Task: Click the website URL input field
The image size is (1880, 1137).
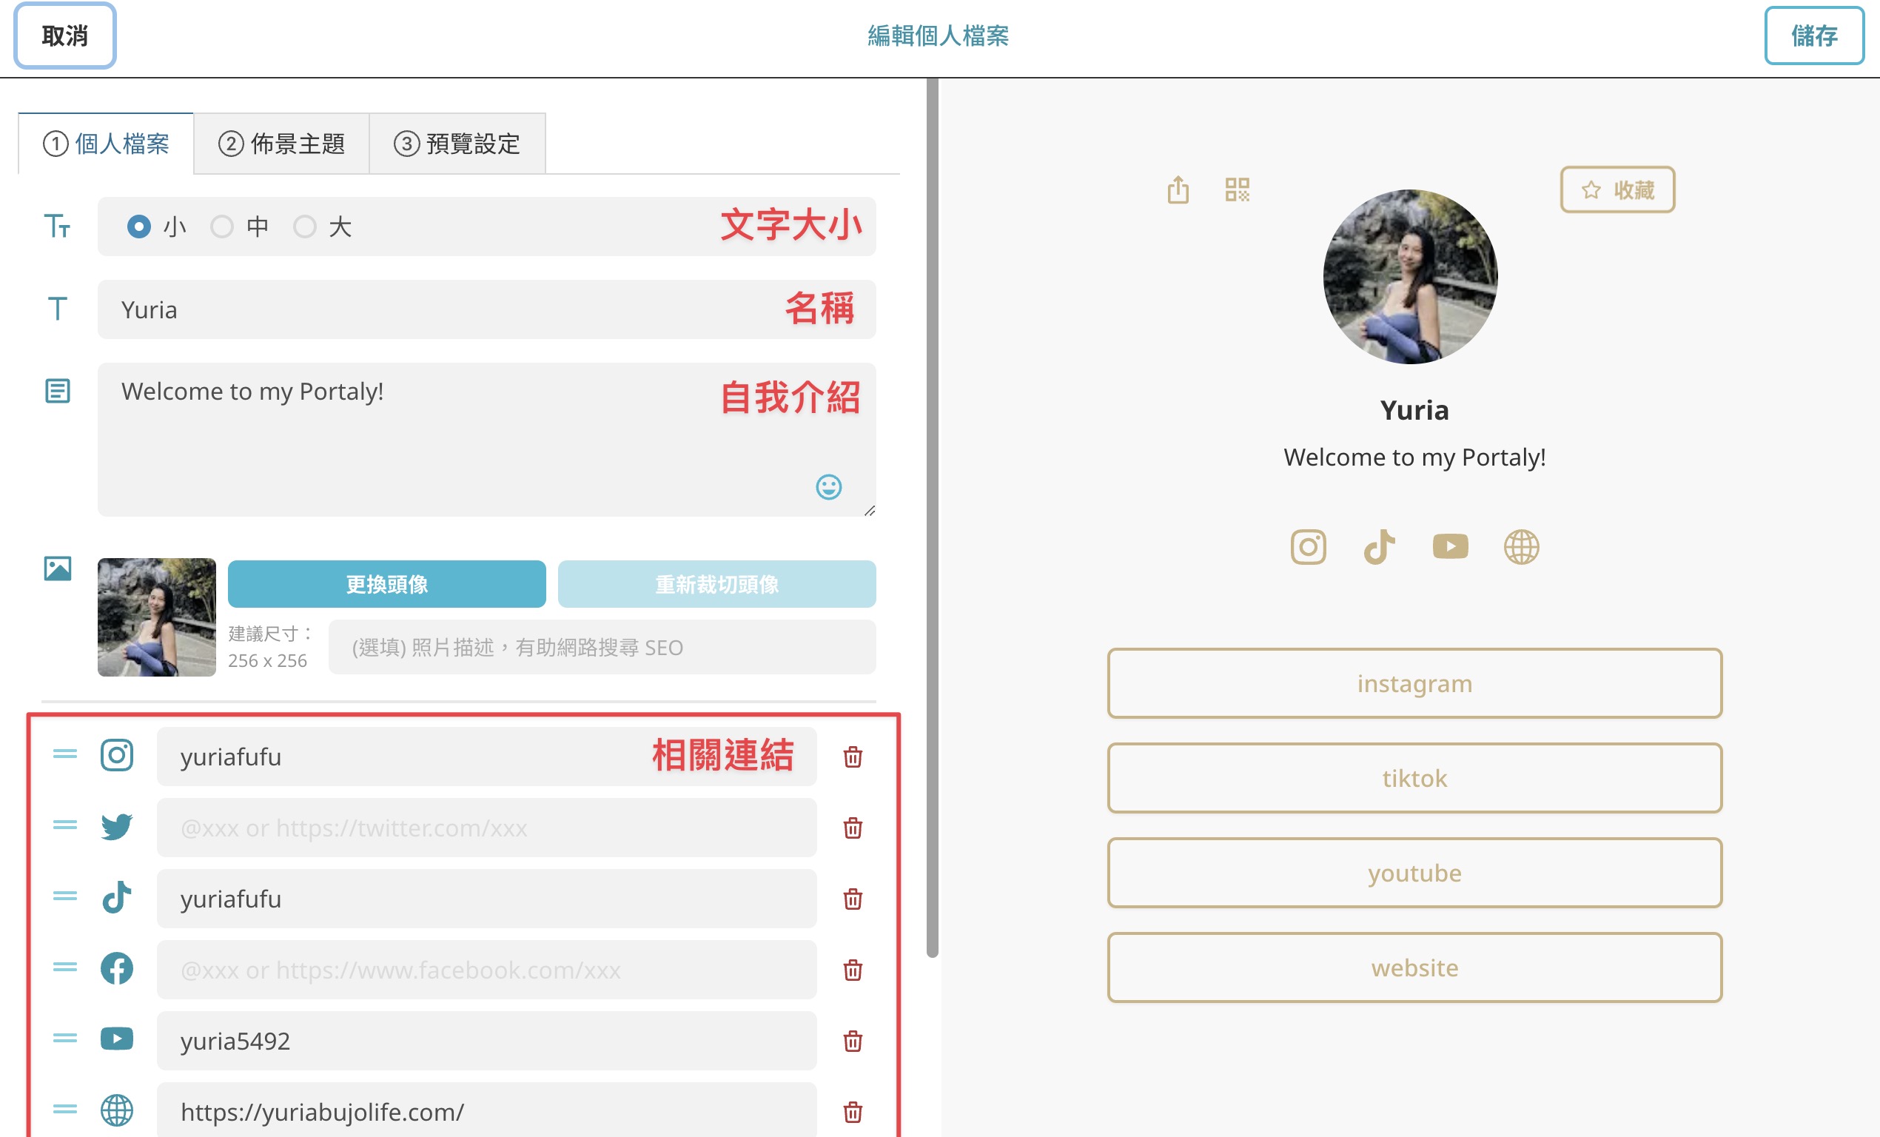Action: tap(487, 1111)
